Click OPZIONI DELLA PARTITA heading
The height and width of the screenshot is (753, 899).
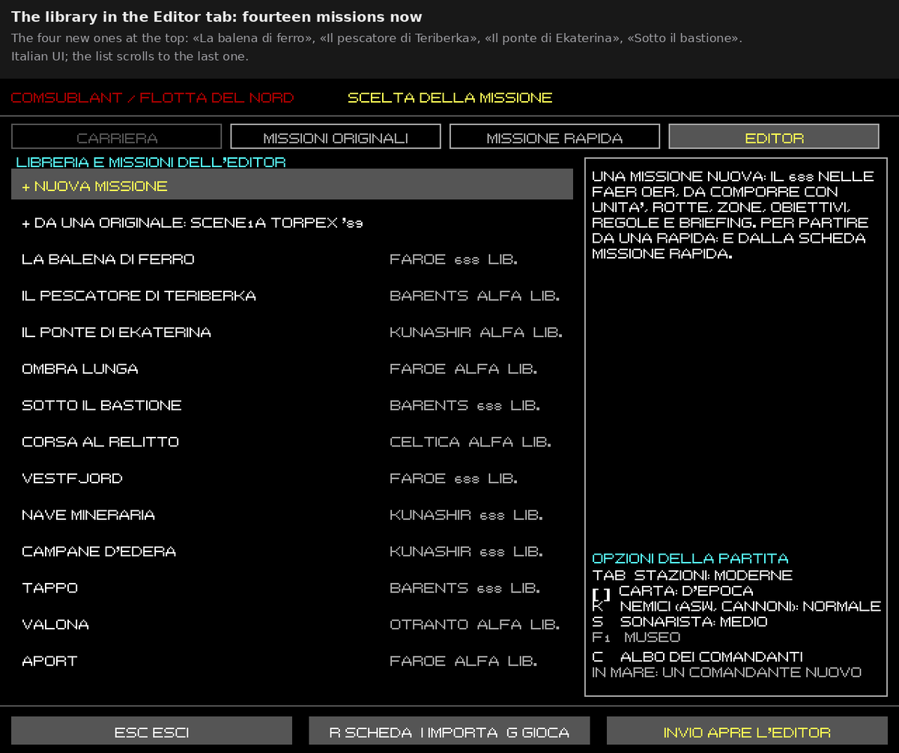(x=690, y=558)
